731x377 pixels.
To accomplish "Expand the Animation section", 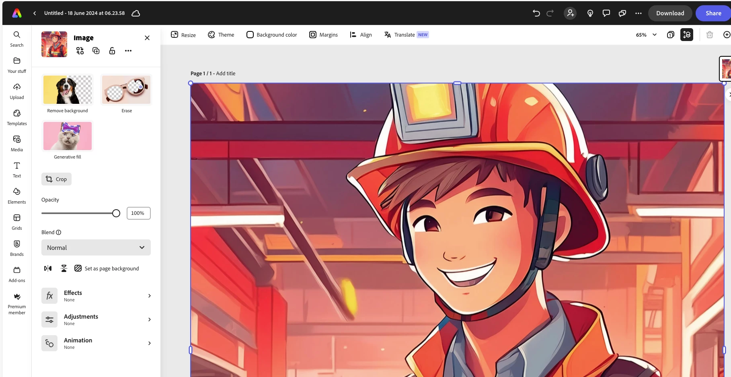I will point(96,343).
